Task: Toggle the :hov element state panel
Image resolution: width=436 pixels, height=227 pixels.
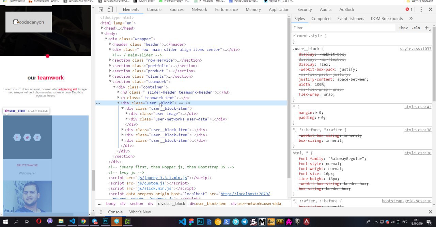Action: (x=403, y=28)
